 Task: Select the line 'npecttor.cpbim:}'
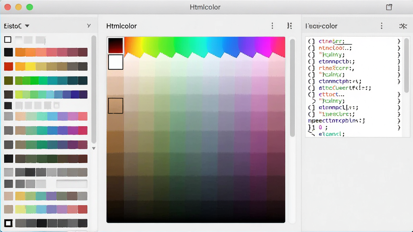(336, 121)
